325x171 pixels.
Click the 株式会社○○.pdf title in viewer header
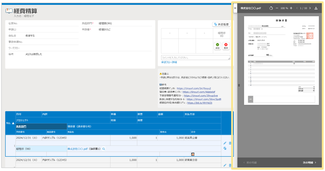[x=250, y=8]
